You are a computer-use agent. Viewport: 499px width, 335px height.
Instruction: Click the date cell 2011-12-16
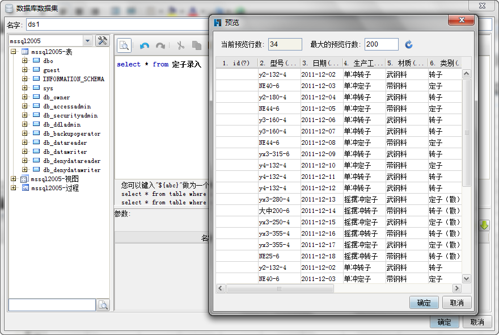point(322,233)
